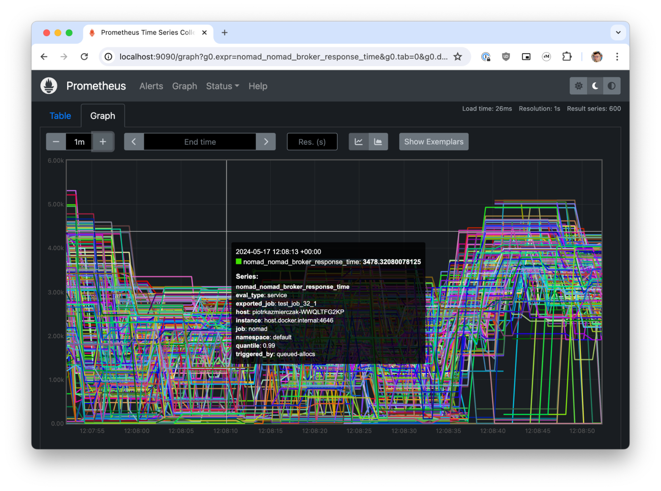Focus the Res. (s) resolution input

[x=312, y=142]
